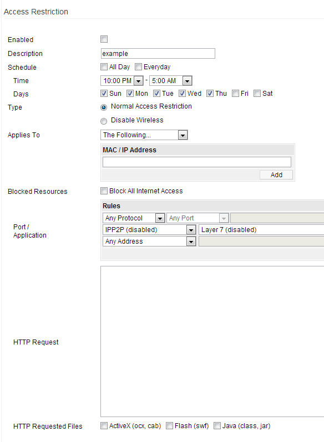Open the 10:00 PM start time dropdown
The image size is (324, 442).
(122, 81)
